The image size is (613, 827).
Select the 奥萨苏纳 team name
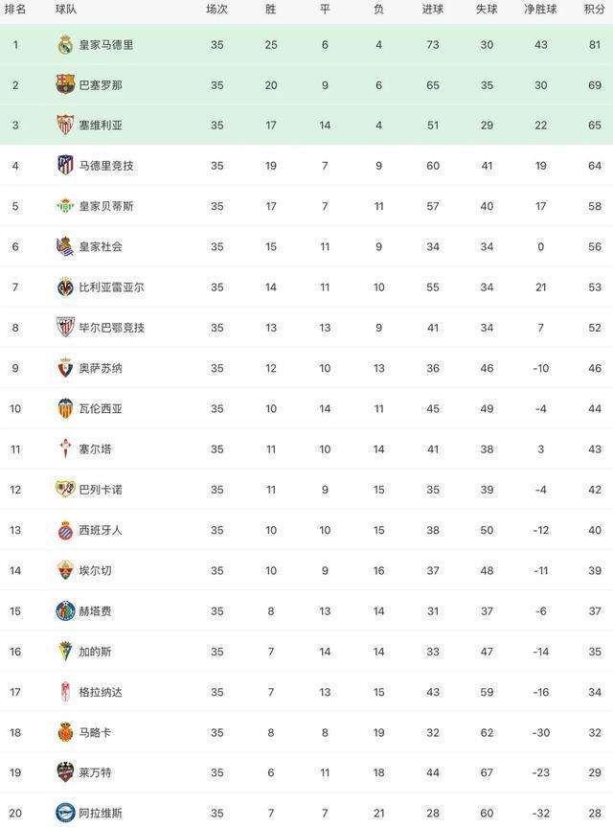point(101,368)
